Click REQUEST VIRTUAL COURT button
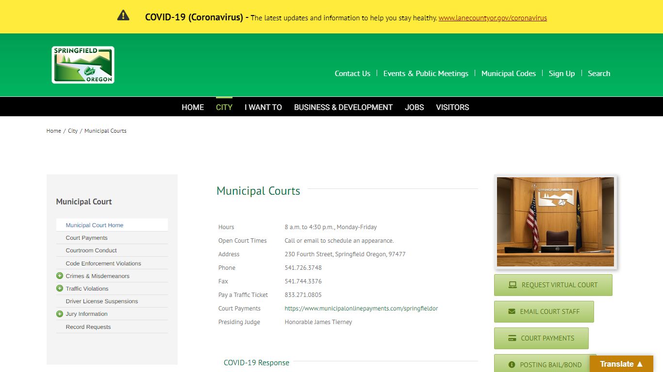The width and height of the screenshot is (663, 372). pyautogui.click(x=553, y=285)
